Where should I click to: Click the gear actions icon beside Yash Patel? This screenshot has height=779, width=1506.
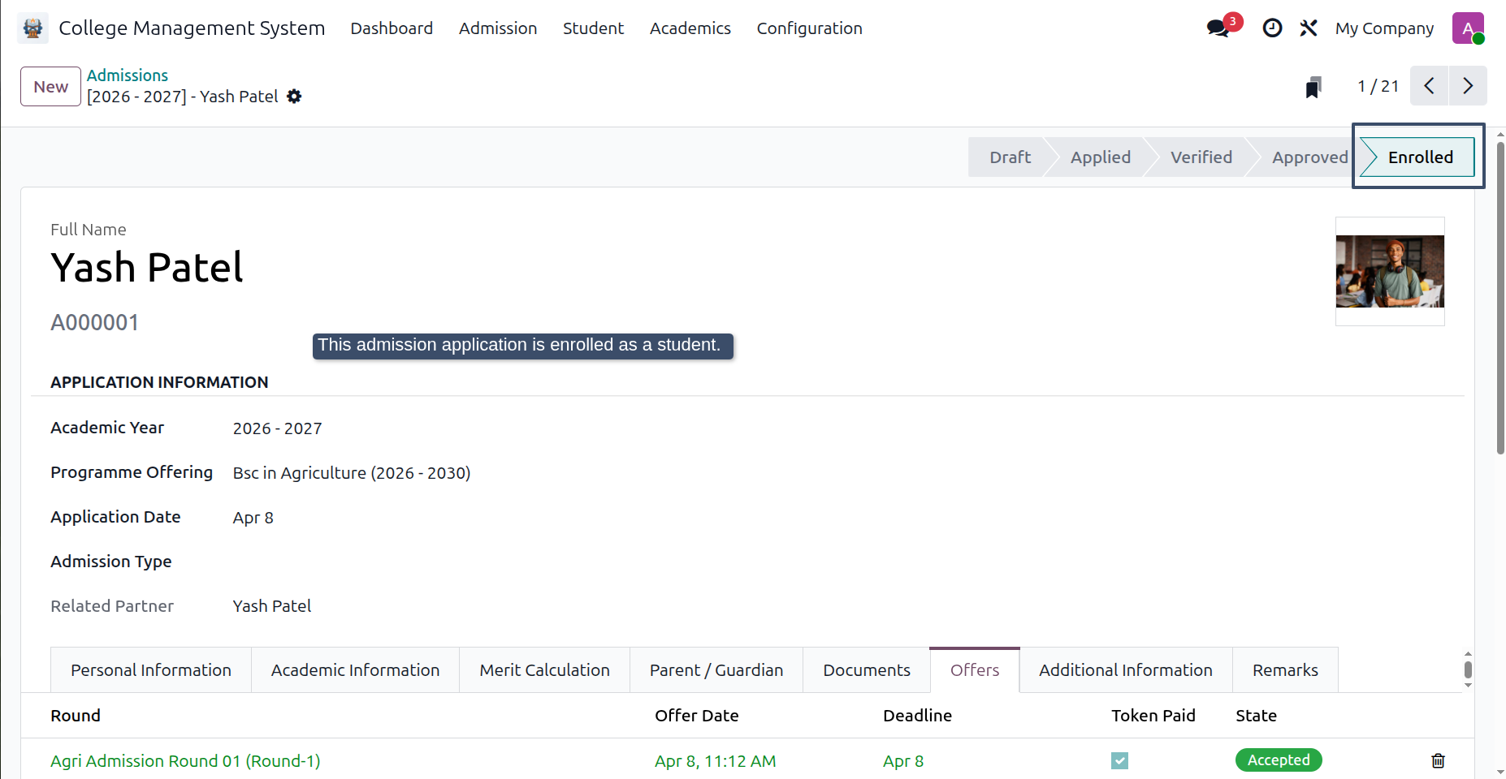click(x=294, y=97)
